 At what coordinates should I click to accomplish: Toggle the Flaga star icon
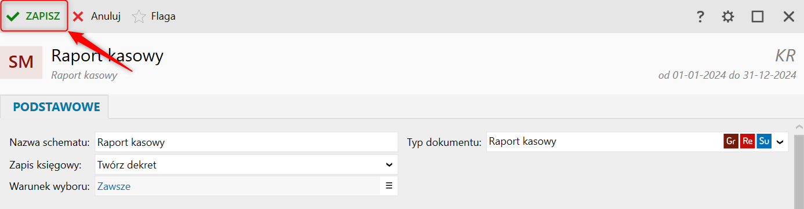click(139, 16)
